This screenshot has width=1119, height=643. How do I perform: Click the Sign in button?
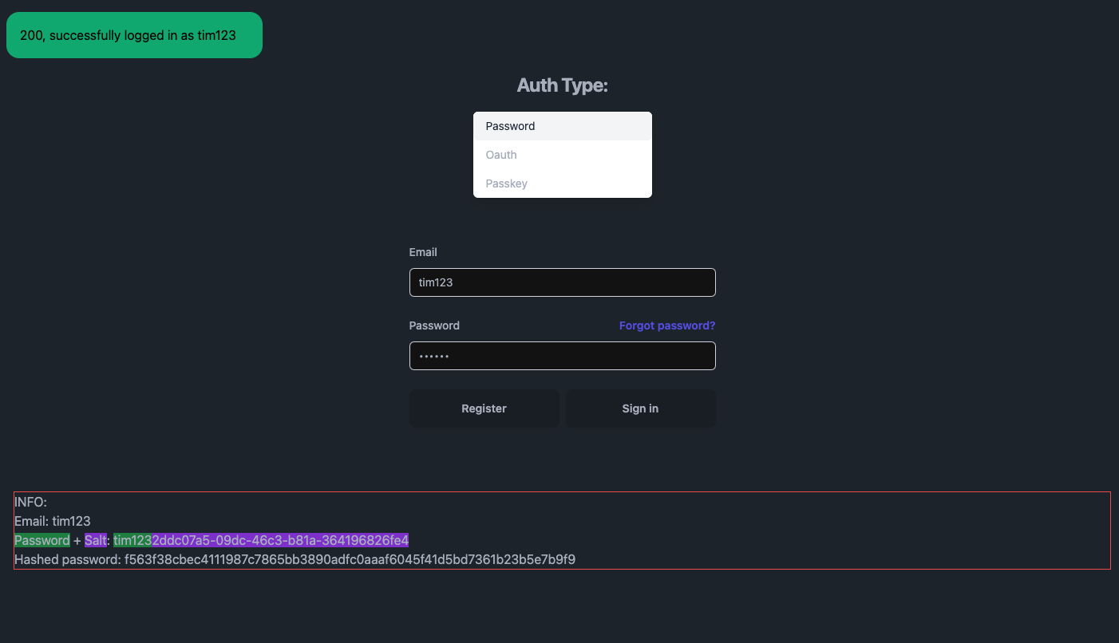[640, 408]
